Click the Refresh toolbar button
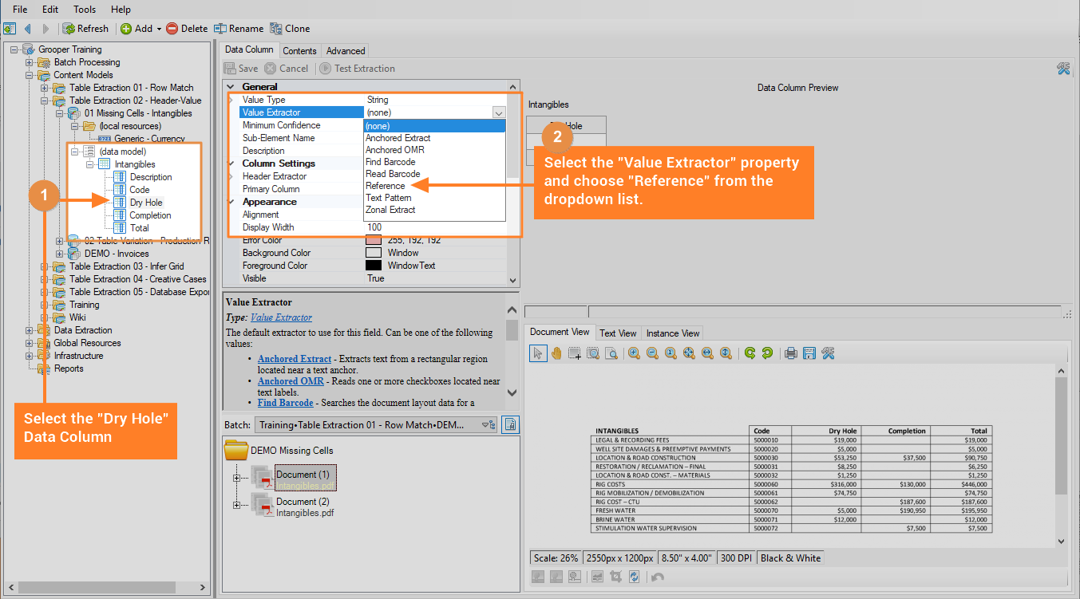The image size is (1080, 599). click(85, 29)
